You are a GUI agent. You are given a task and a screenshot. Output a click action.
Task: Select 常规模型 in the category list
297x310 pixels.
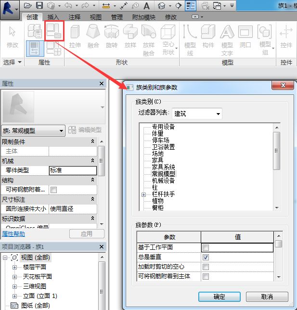(x=163, y=174)
